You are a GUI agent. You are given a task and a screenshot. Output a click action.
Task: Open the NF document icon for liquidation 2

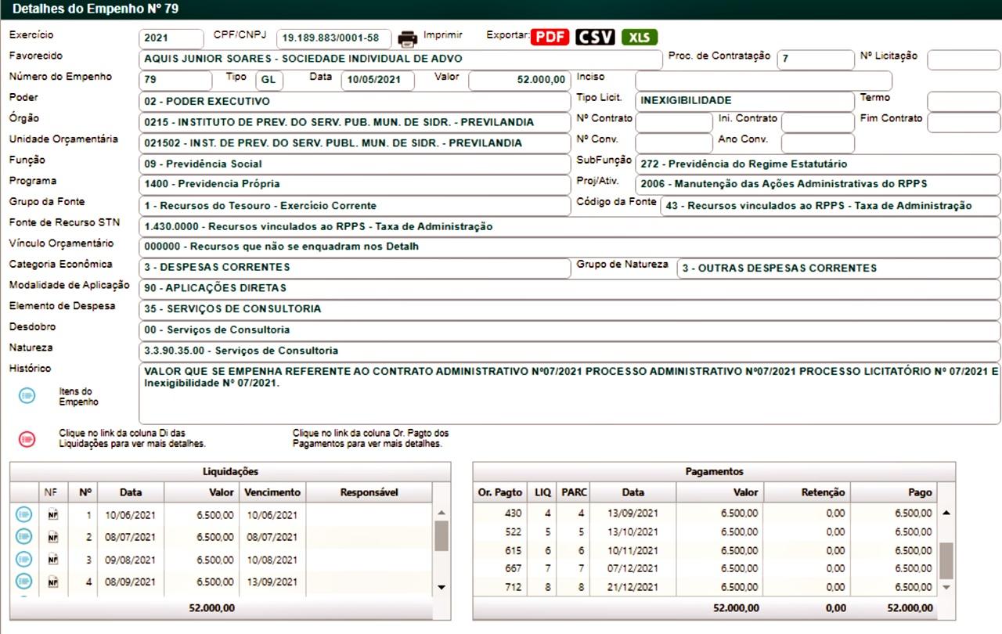(x=52, y=537)
